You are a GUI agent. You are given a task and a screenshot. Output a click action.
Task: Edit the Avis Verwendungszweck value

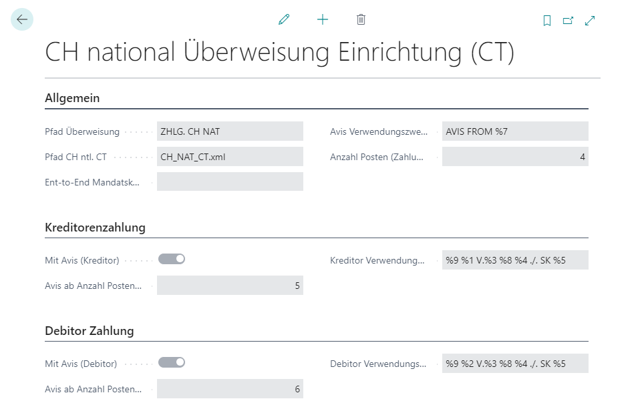(514, 131)
